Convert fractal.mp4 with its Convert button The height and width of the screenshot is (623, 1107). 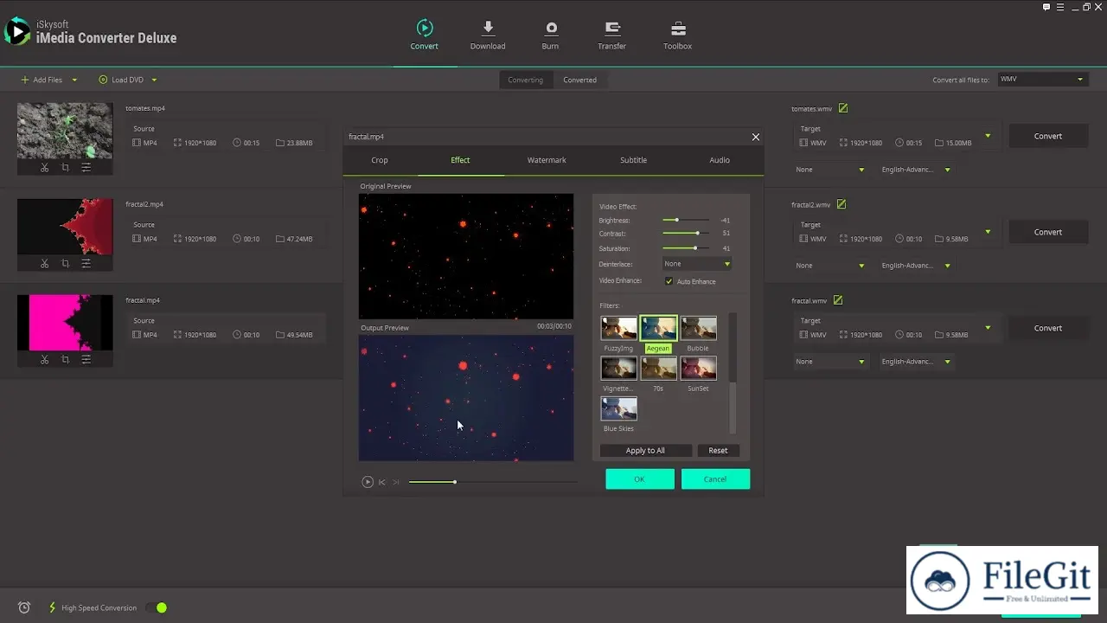tap(1047, 328)
